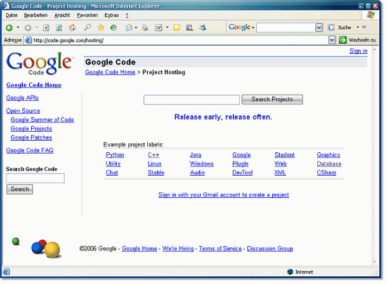This screenshot has width=387, height=284.
Task: Click the Search Projects button
Action: click(x=272, y=100)
